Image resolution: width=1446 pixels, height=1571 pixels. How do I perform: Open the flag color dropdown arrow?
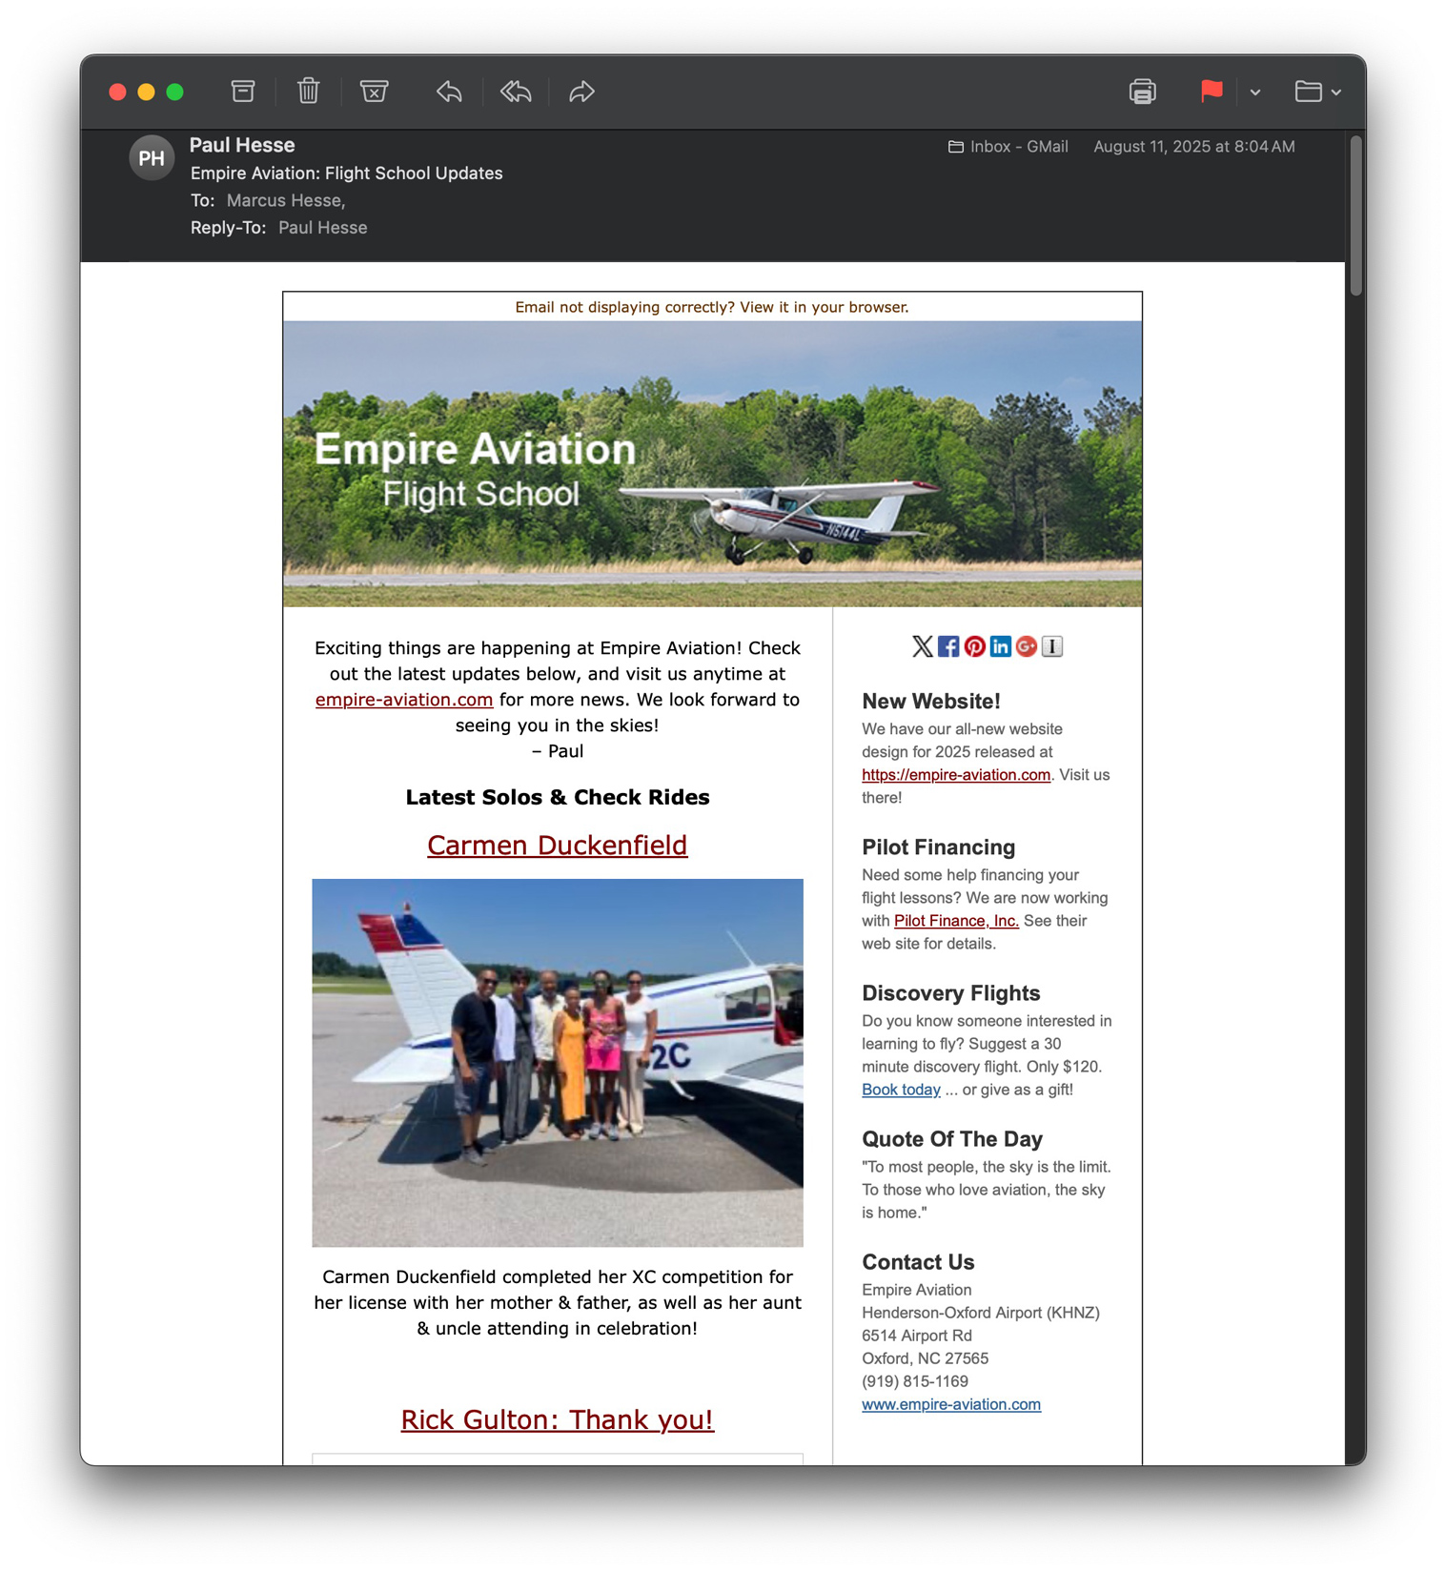1255,92
